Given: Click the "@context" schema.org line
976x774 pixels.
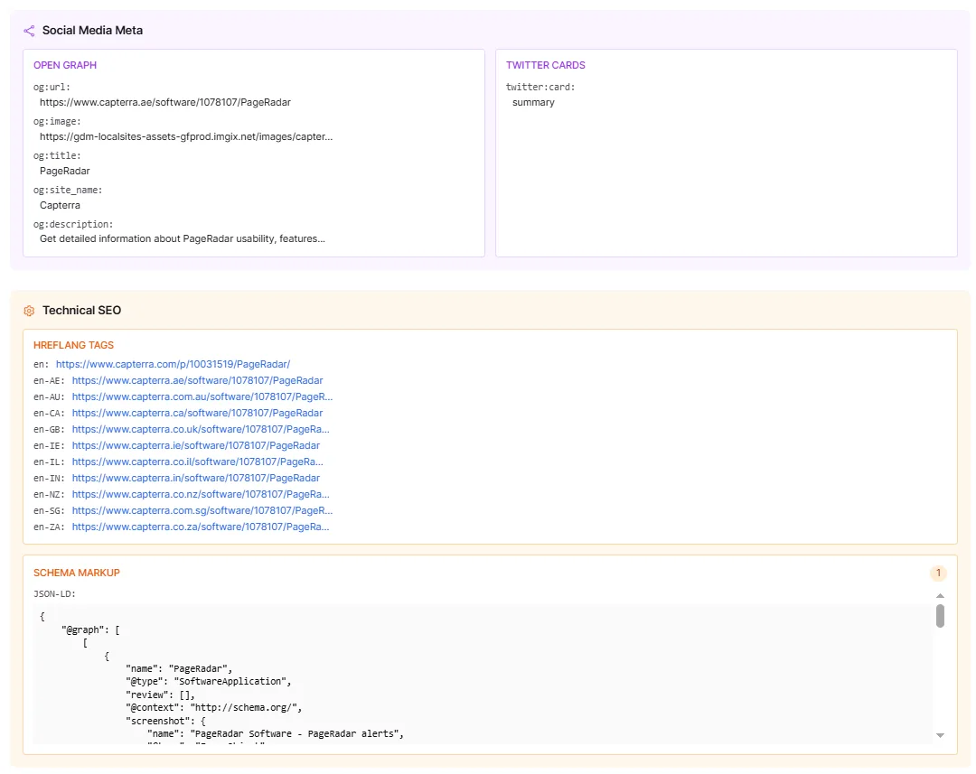Looking at the screenshot, I should coord(214,707).
